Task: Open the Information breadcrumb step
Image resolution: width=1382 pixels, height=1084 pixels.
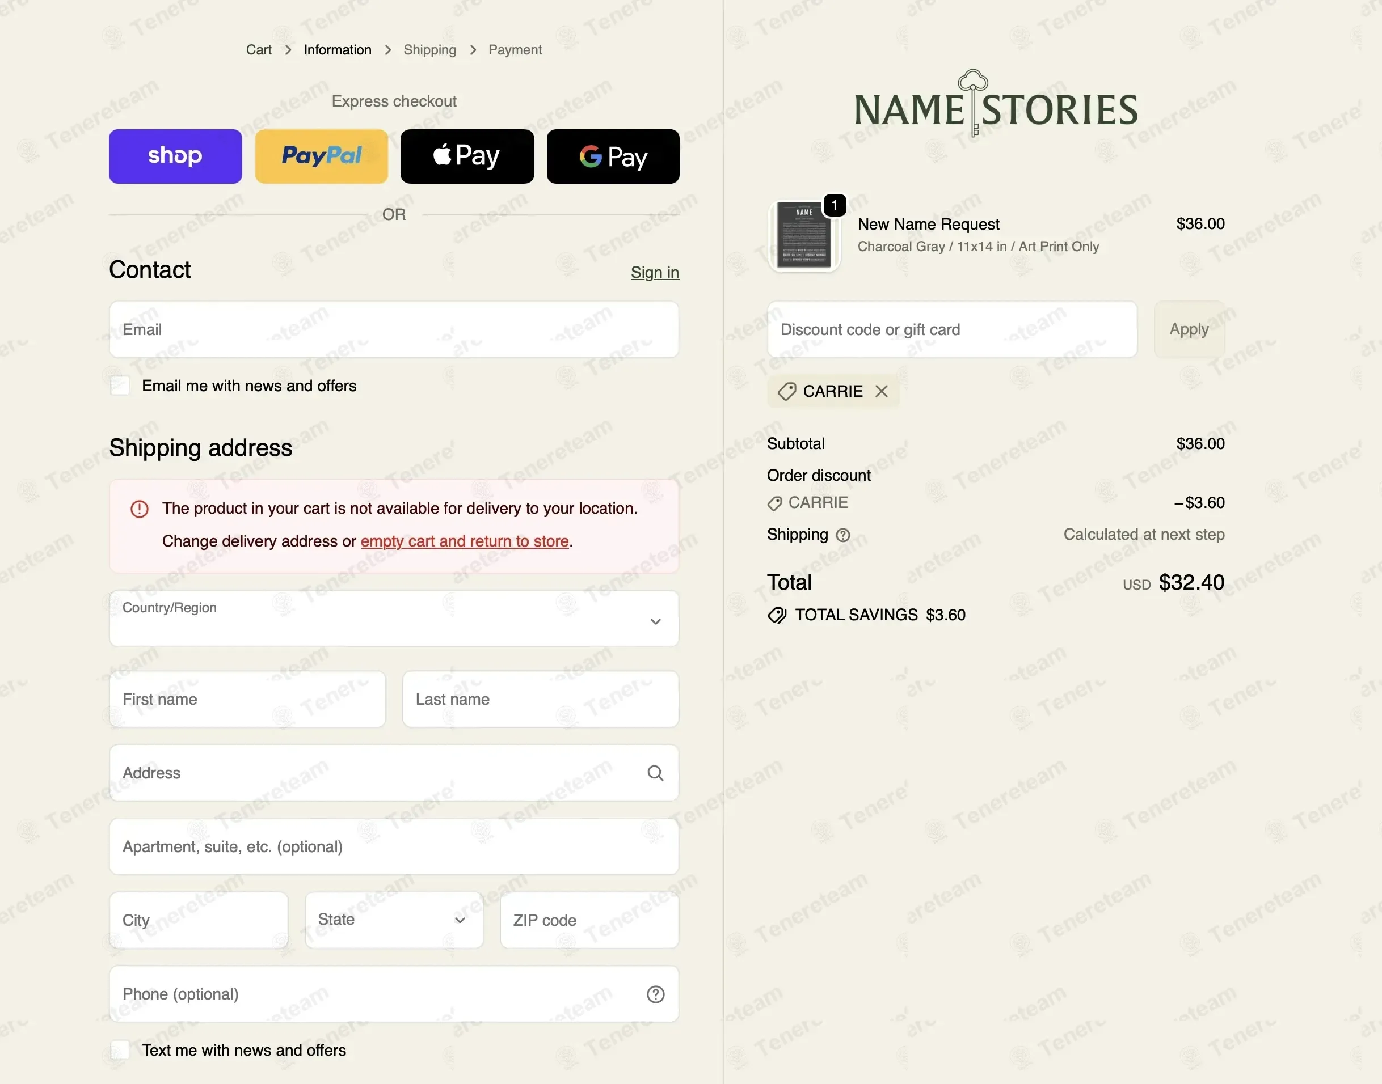Action: [x=337, y=49]
